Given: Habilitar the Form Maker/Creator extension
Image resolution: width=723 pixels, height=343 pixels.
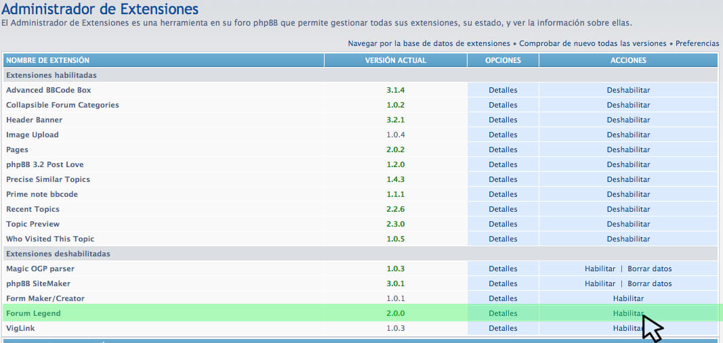Looking at the screenshot, I should pos(628,298).
